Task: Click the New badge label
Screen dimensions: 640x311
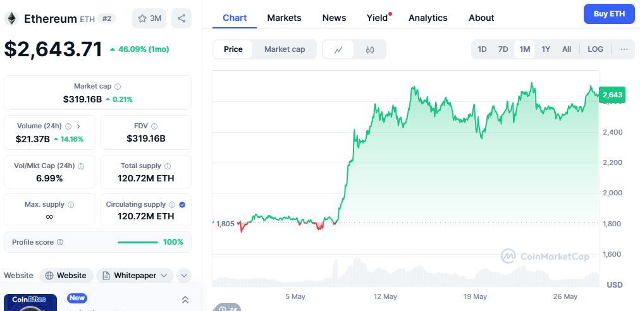Action: pos(77,298)
